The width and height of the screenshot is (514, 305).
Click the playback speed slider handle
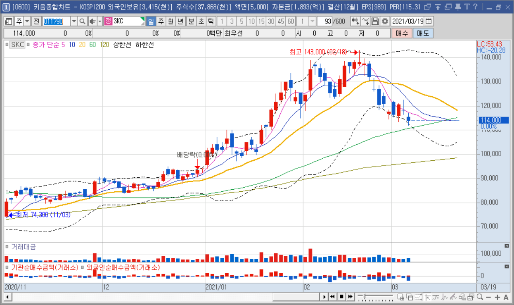[365, 296]
